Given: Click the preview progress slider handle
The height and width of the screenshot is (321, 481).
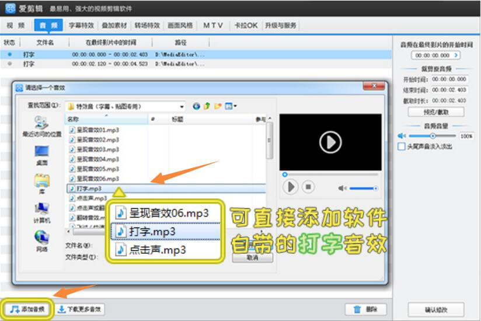Looking at the screenshot, I should point(285,175).
